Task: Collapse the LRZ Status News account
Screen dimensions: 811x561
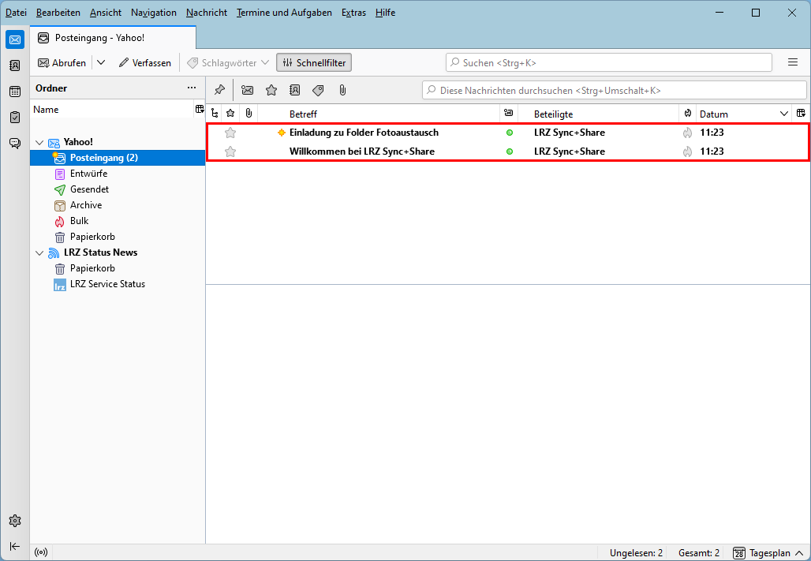Action: coord(39,252)
